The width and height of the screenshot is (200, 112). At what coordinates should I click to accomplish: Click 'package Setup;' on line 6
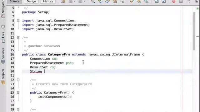[36, 12]
